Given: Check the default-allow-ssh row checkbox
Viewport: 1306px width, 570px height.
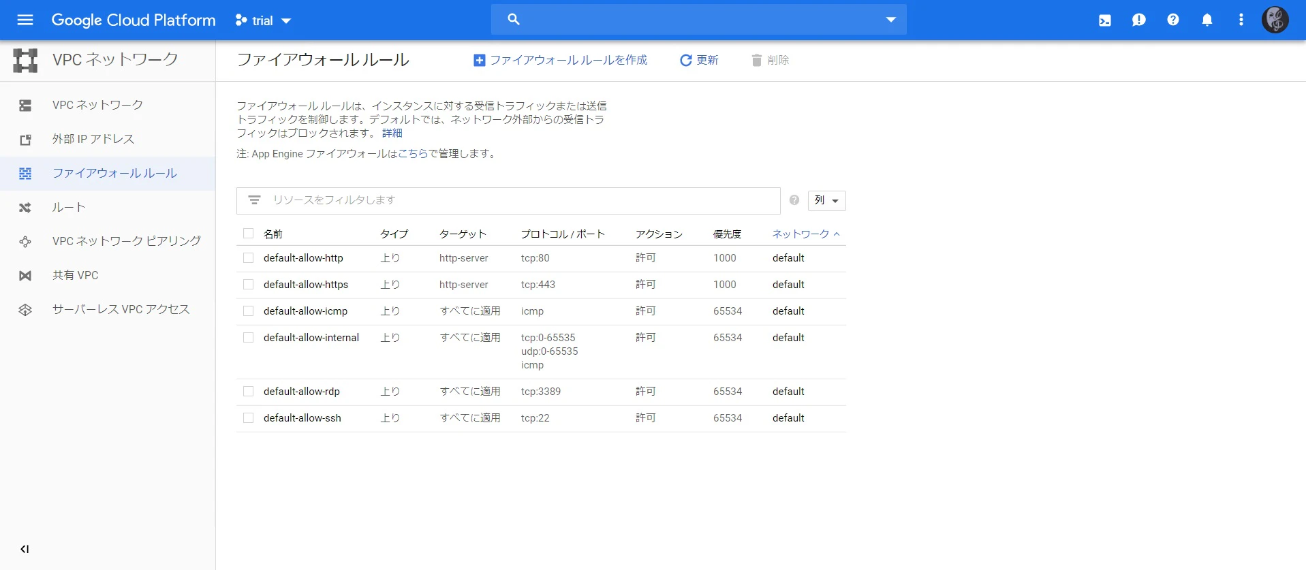Looking at the screenshot, I should point(248,418).
